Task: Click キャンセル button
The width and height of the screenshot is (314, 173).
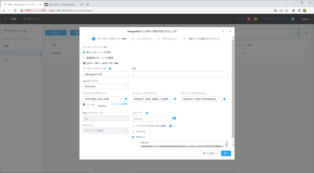Action: tap(209, 153)
